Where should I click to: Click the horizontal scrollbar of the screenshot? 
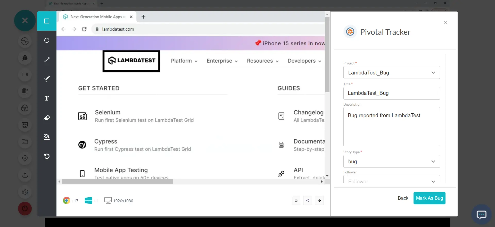(118, 182)
